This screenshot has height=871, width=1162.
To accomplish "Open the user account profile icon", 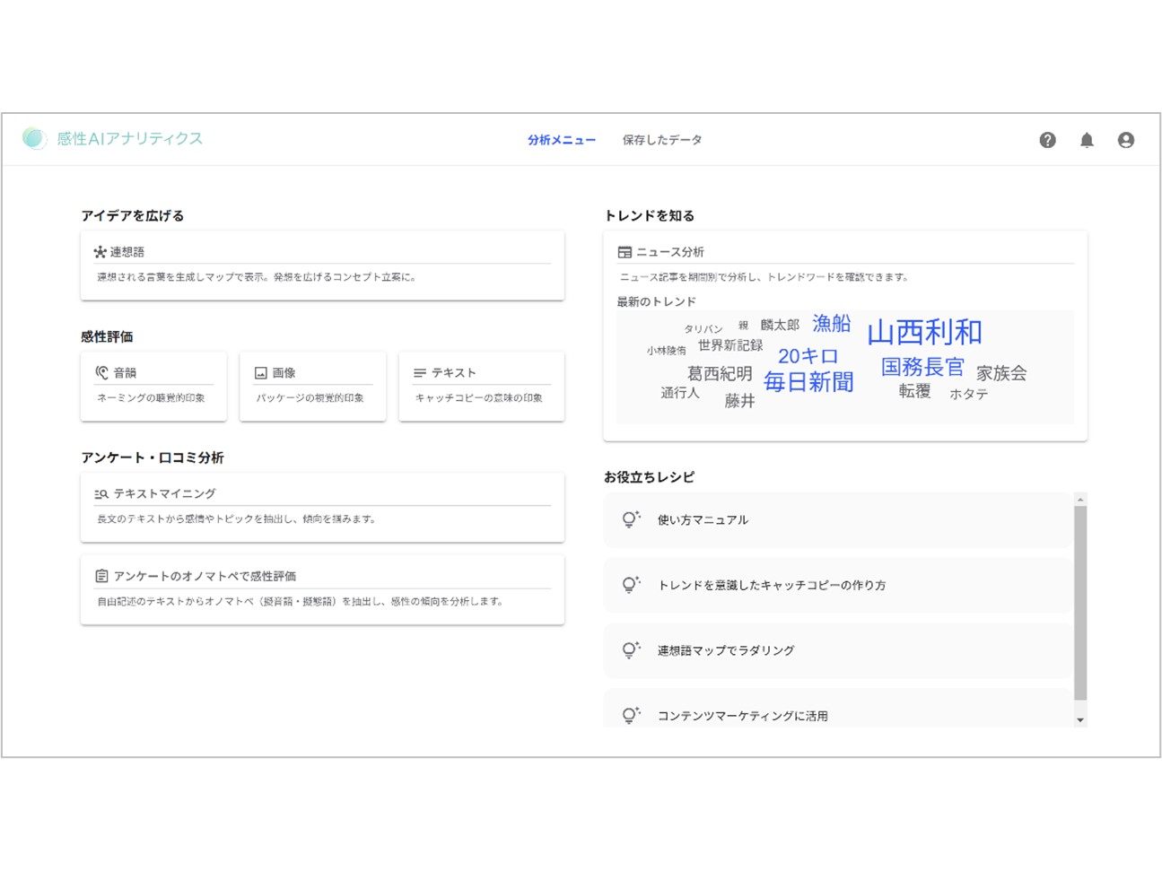I will [x=1125, y=140].
